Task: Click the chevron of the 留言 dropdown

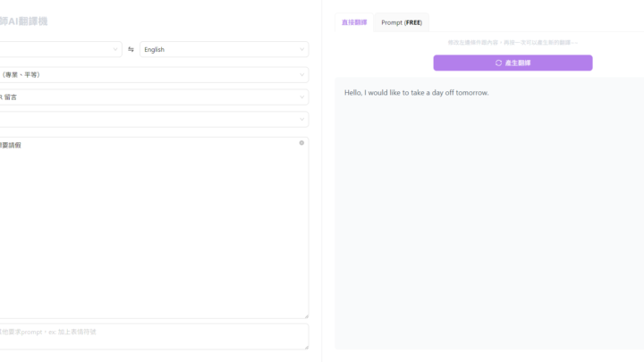Action: (301, 97)
